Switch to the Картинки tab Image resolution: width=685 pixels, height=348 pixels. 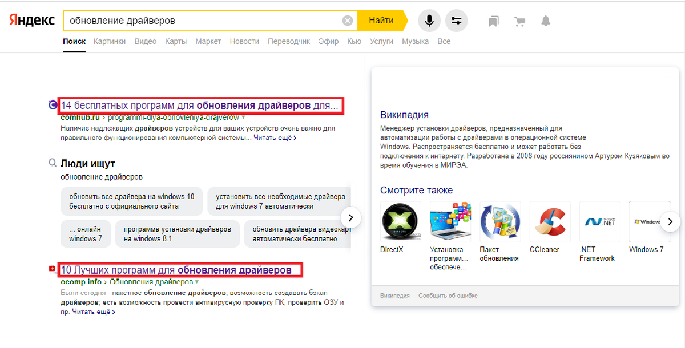tap(110, 41)
